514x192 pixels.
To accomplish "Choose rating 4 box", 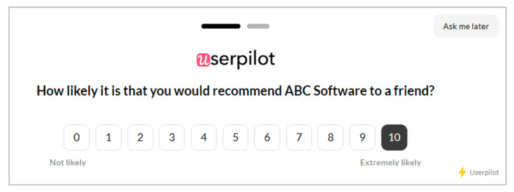I will [x=204, y=137].
